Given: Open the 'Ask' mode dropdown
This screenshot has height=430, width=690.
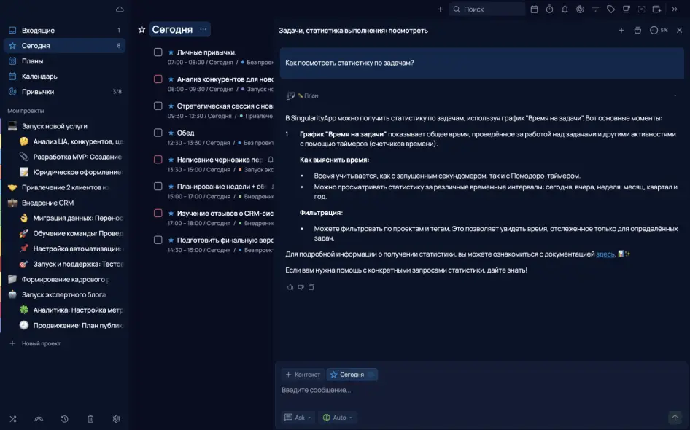Looking at the screenshot, I should [299, 418].
